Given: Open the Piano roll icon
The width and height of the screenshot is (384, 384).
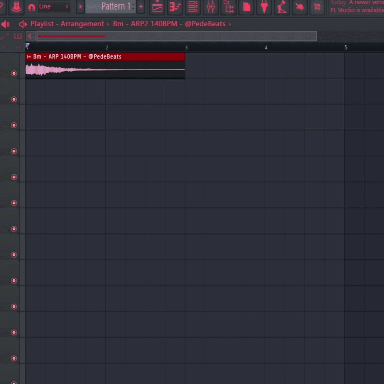Looking at the screenshot, I should point(175,7).
